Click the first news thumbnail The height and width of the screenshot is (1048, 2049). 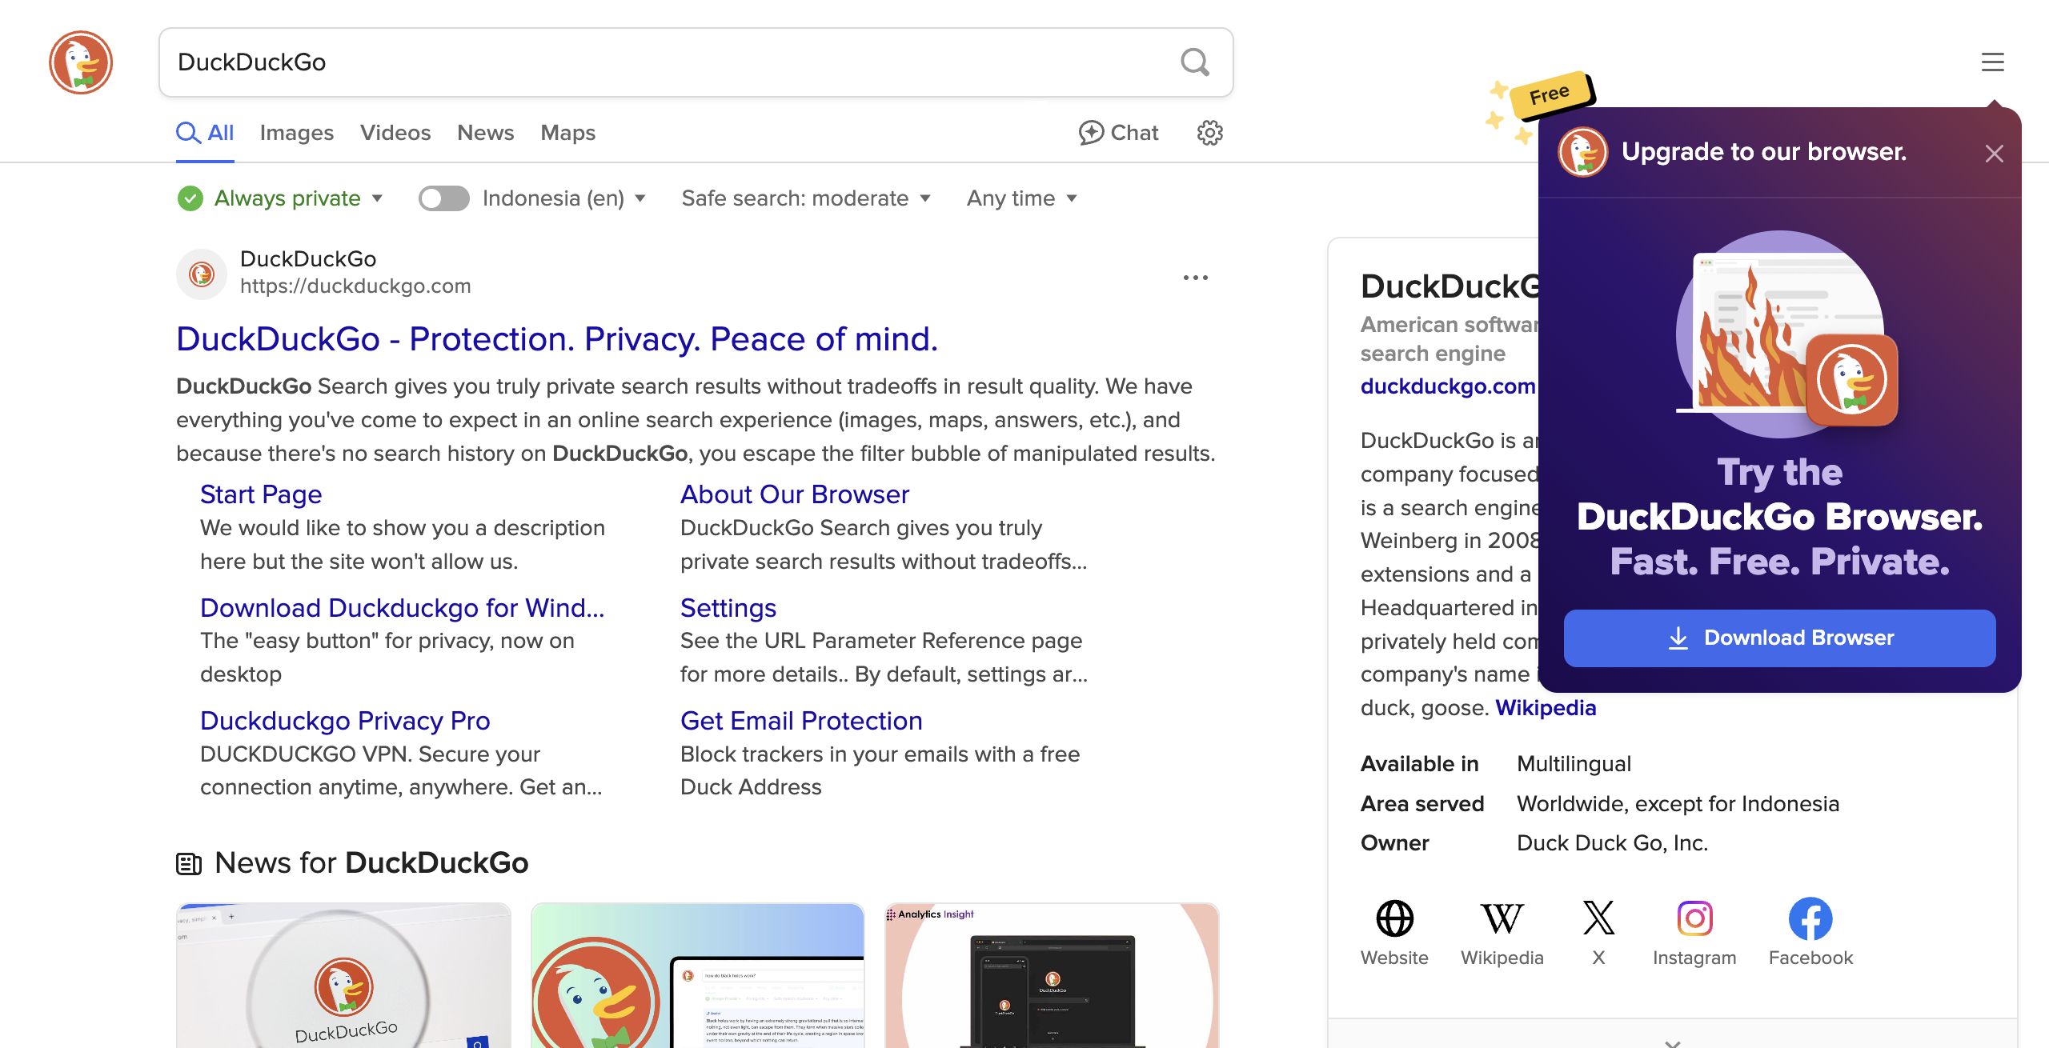(x=343, y=974)
